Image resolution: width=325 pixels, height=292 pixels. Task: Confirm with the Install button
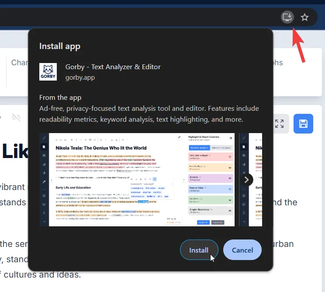pyautogui.click(x=199, y=250)
